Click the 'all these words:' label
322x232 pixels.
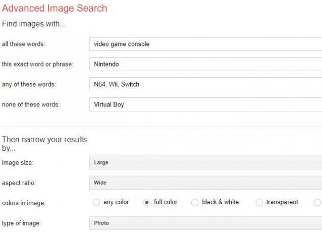pos(24,44)
